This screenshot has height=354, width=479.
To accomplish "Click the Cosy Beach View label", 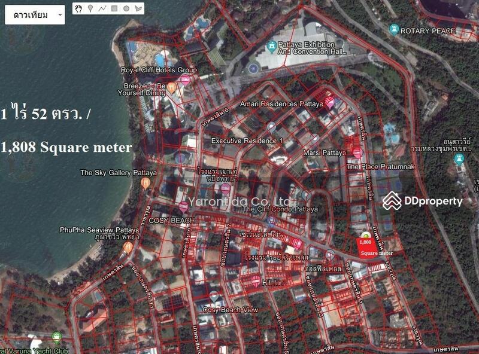I will click(x=231, y=310).
